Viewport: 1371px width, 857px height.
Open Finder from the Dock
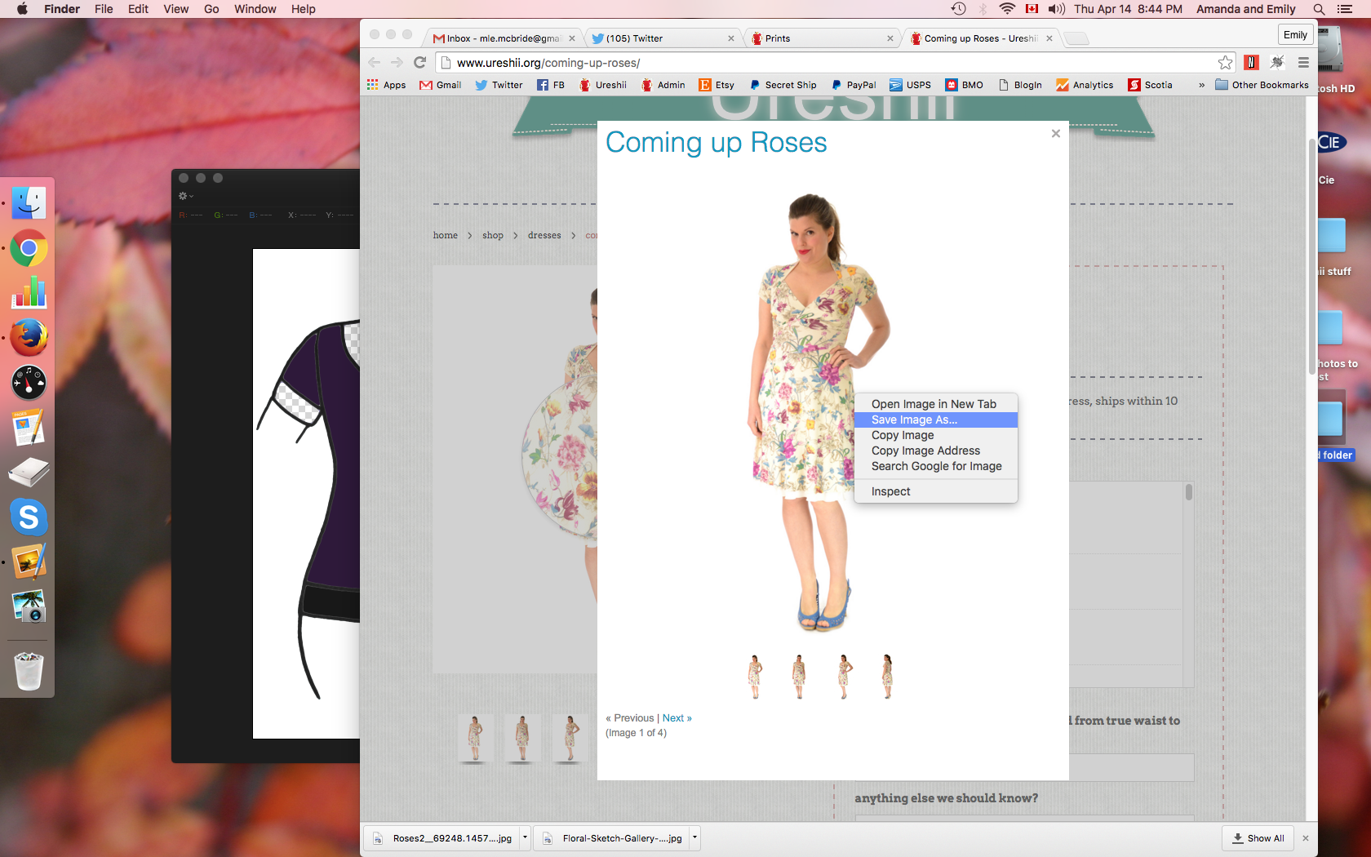(29, 203)
